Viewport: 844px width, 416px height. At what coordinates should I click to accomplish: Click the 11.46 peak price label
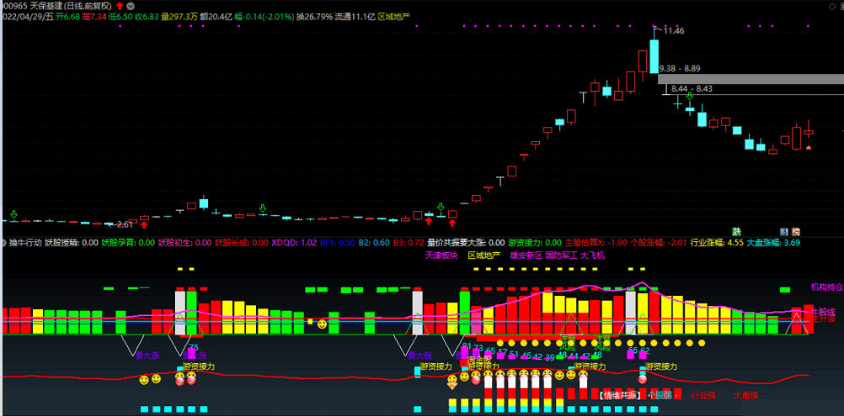tap(674, 31)
